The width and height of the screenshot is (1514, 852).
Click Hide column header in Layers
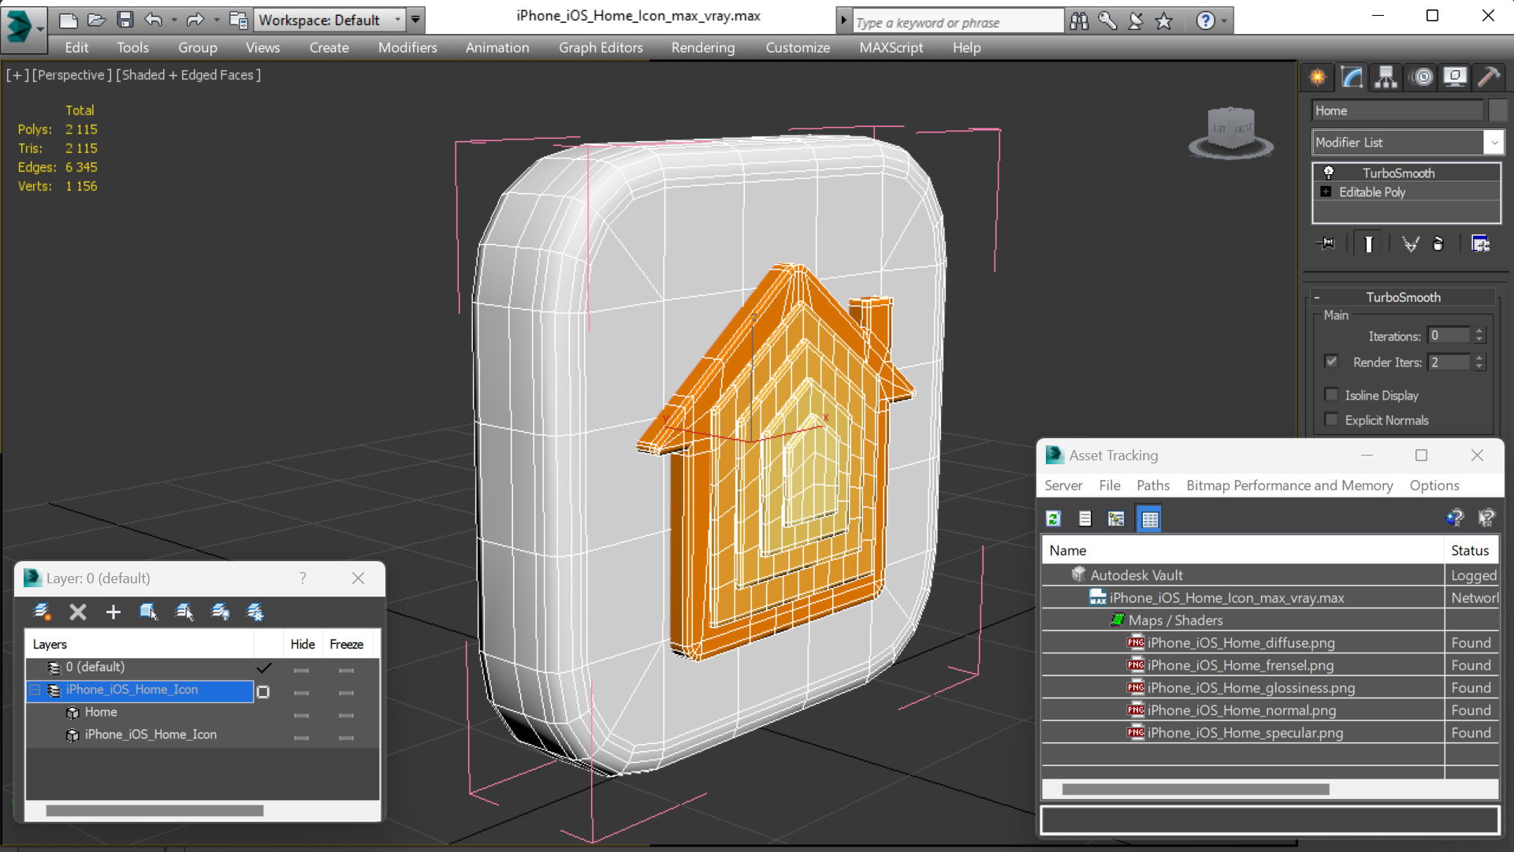coord(303,644)
